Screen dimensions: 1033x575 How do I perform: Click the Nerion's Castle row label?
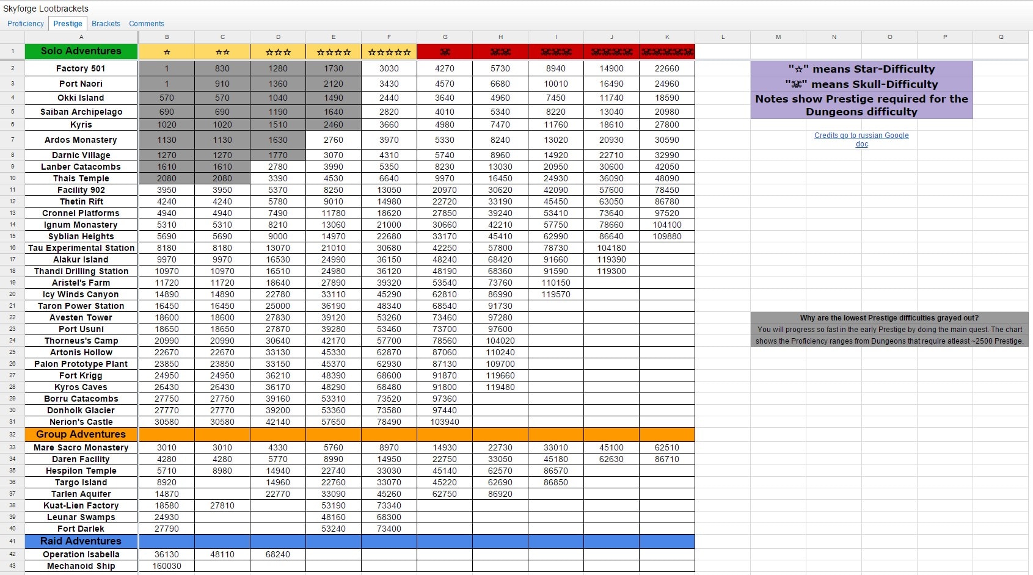click(x=81, y=422)
